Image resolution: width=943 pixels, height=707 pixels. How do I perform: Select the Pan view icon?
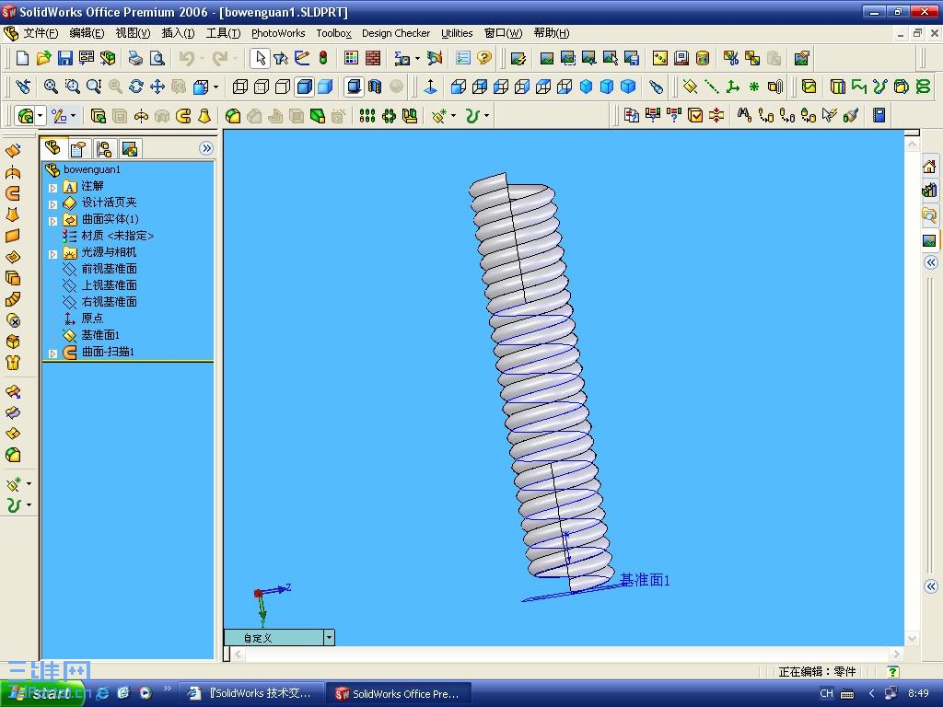pos(157,87)
